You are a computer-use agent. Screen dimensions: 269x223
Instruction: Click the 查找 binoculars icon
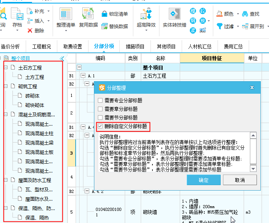click(x=245, y=14)
